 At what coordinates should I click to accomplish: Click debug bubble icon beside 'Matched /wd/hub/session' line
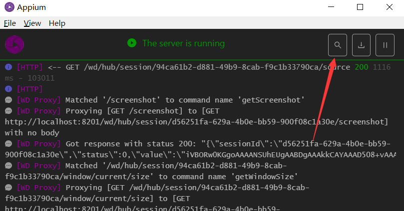point(8,166)
